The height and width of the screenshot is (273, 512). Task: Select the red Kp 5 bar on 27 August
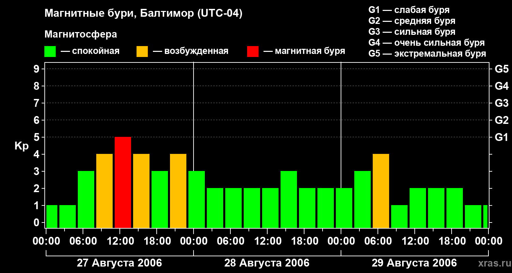click(x=123, y=182)
